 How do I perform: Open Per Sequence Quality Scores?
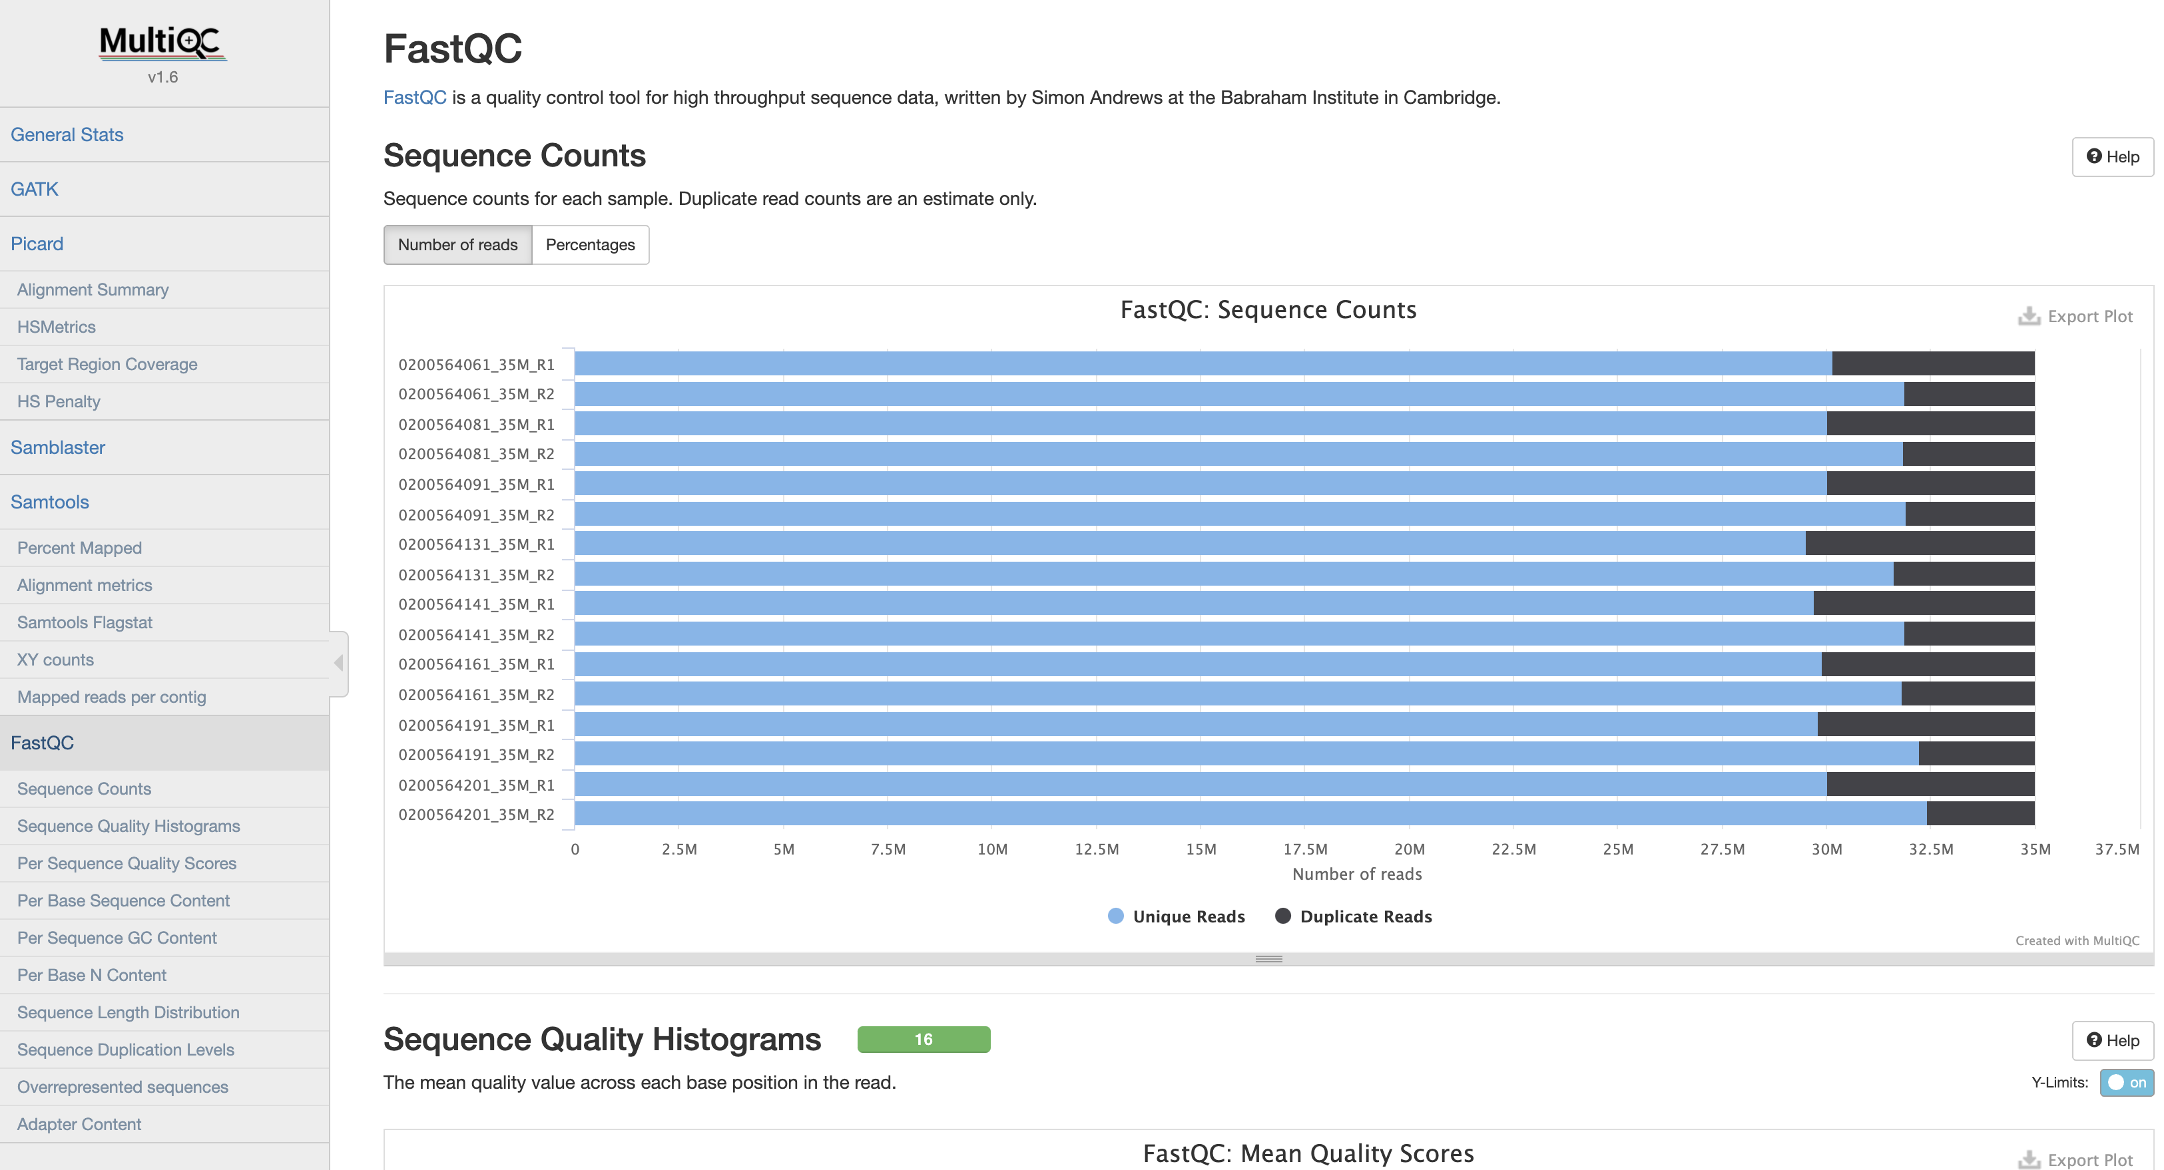[x=164, y=863]
